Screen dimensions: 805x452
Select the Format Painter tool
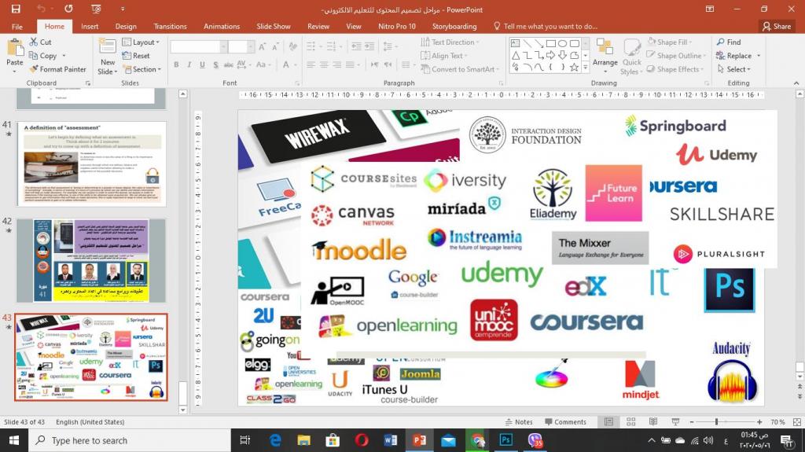click(57, 69)
